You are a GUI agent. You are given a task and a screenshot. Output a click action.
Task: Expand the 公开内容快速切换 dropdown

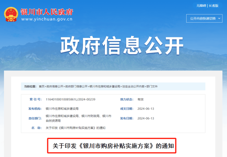(204, 18)
